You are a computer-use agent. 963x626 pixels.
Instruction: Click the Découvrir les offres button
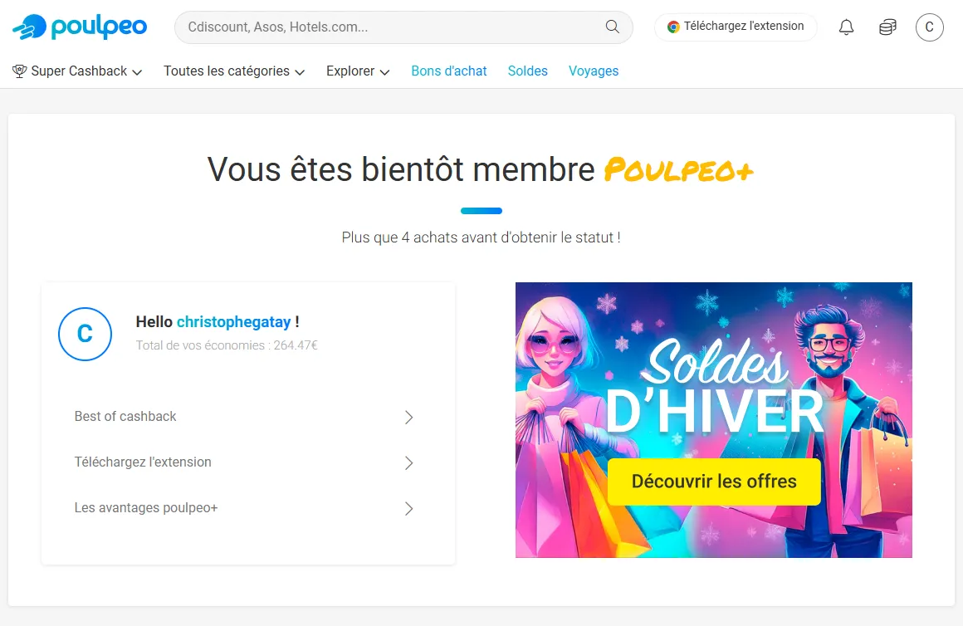click(x=714, y=482)
